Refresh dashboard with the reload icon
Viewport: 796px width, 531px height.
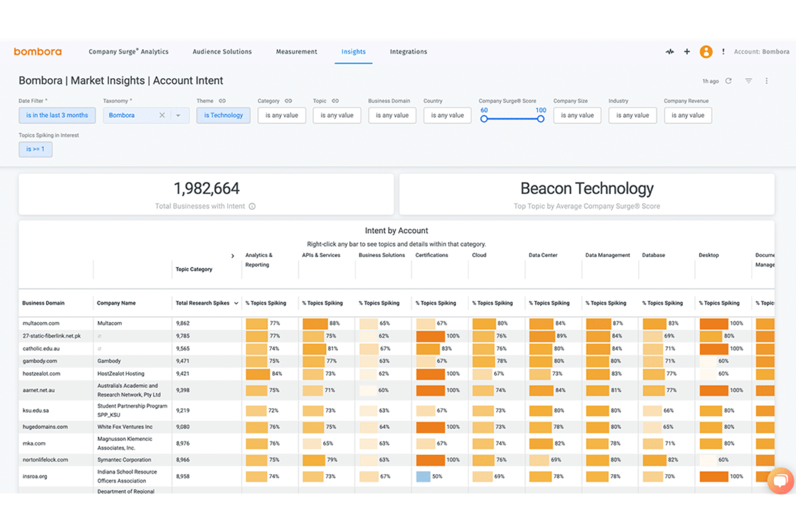729,81
